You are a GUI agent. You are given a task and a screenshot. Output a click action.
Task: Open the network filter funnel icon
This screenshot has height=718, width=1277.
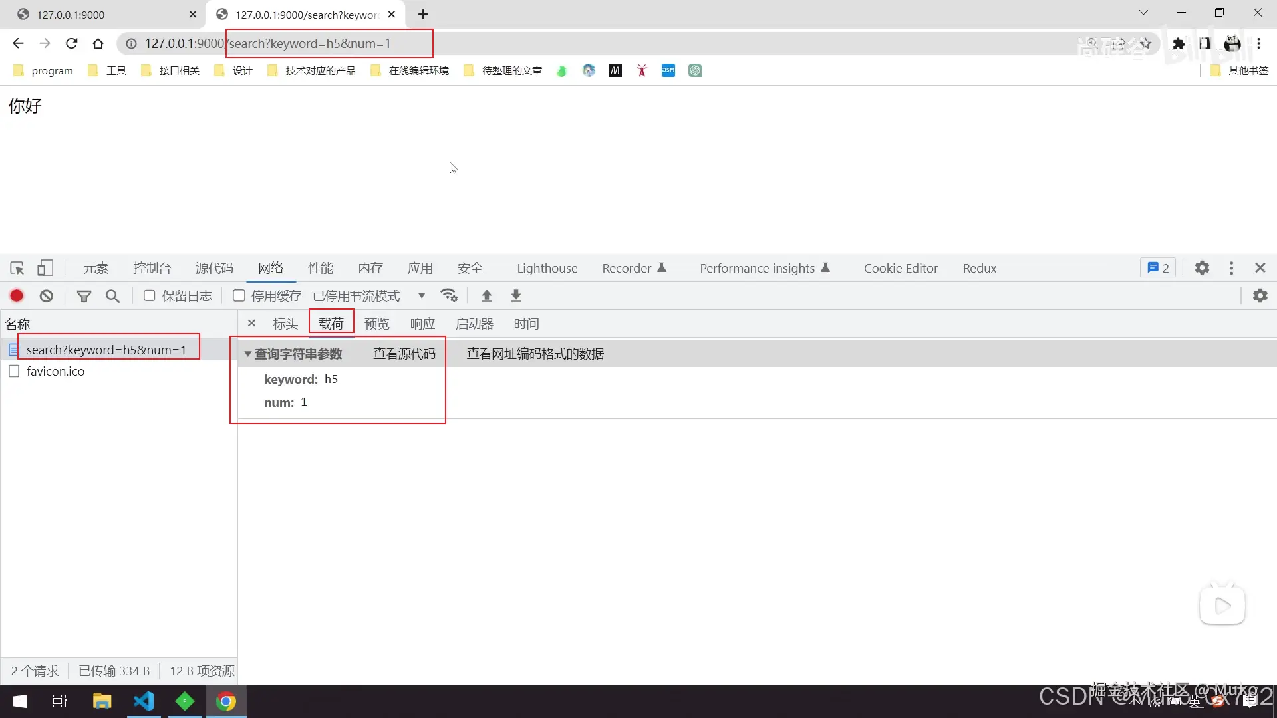click(84, 296)
